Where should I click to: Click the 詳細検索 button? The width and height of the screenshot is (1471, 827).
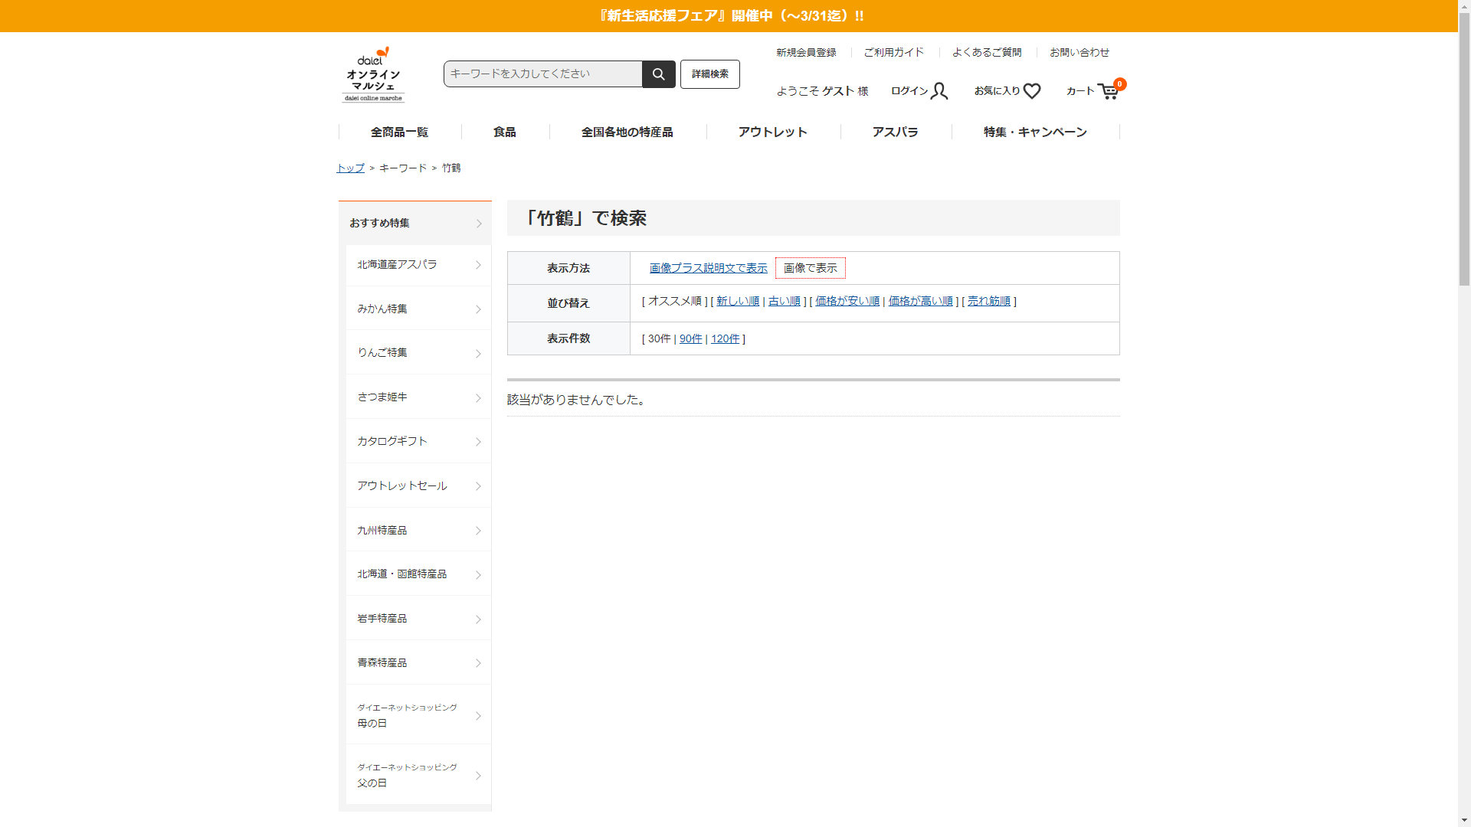[709, 74]
